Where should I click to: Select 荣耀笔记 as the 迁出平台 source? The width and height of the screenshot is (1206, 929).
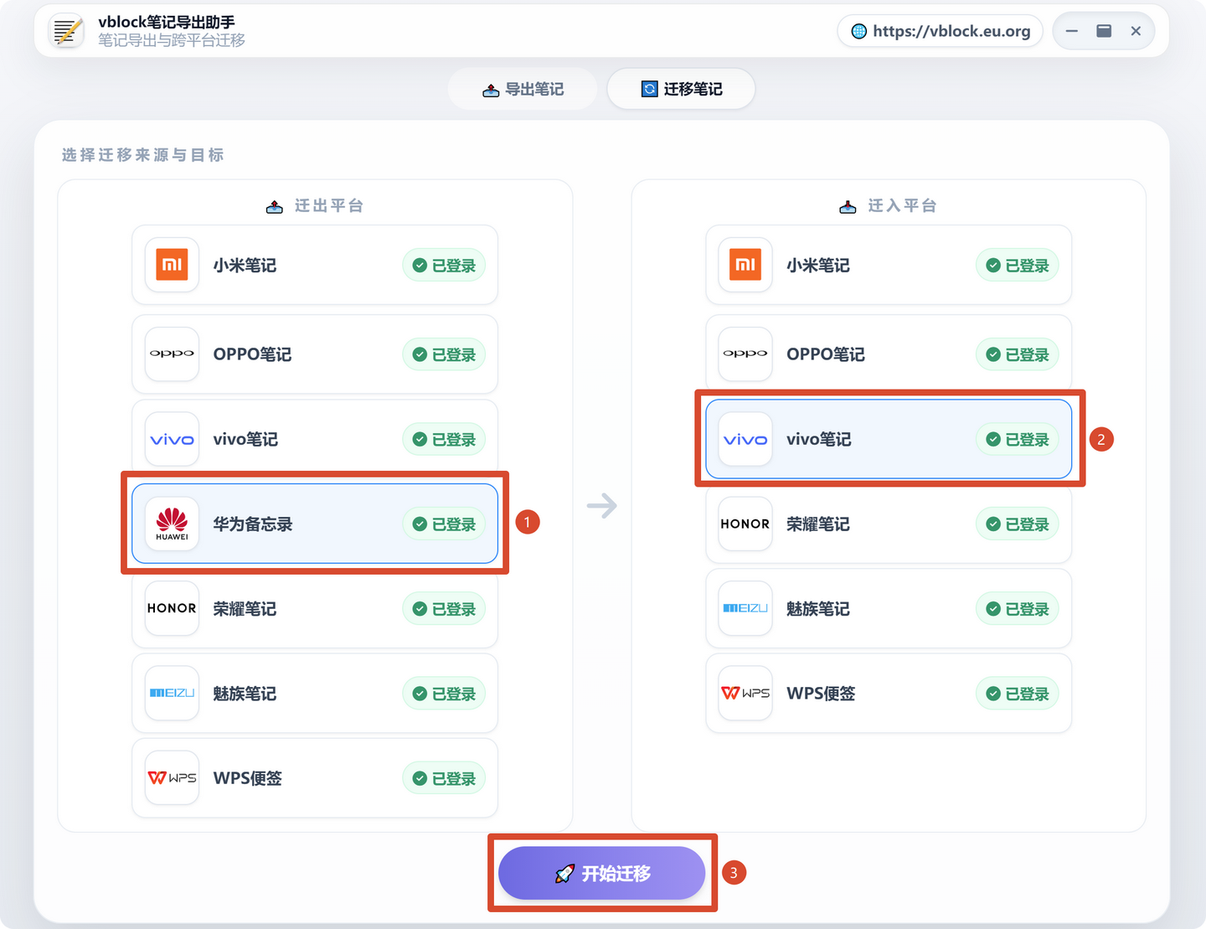315,608
